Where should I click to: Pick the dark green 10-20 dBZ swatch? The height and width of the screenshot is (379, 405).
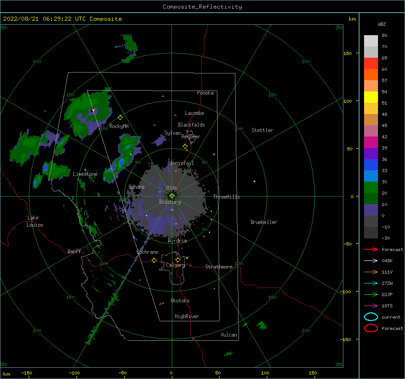371,199
